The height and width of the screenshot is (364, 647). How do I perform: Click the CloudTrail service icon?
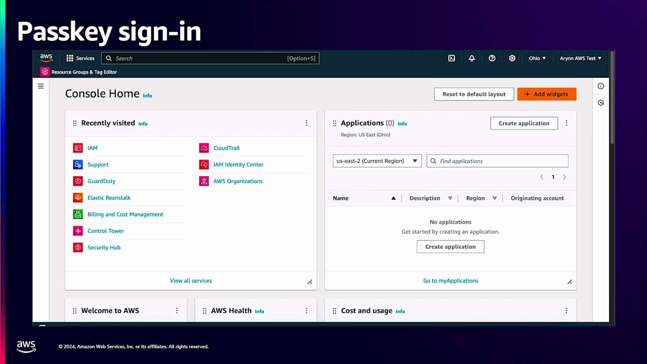pyautogui.click(x=204, y=148)
